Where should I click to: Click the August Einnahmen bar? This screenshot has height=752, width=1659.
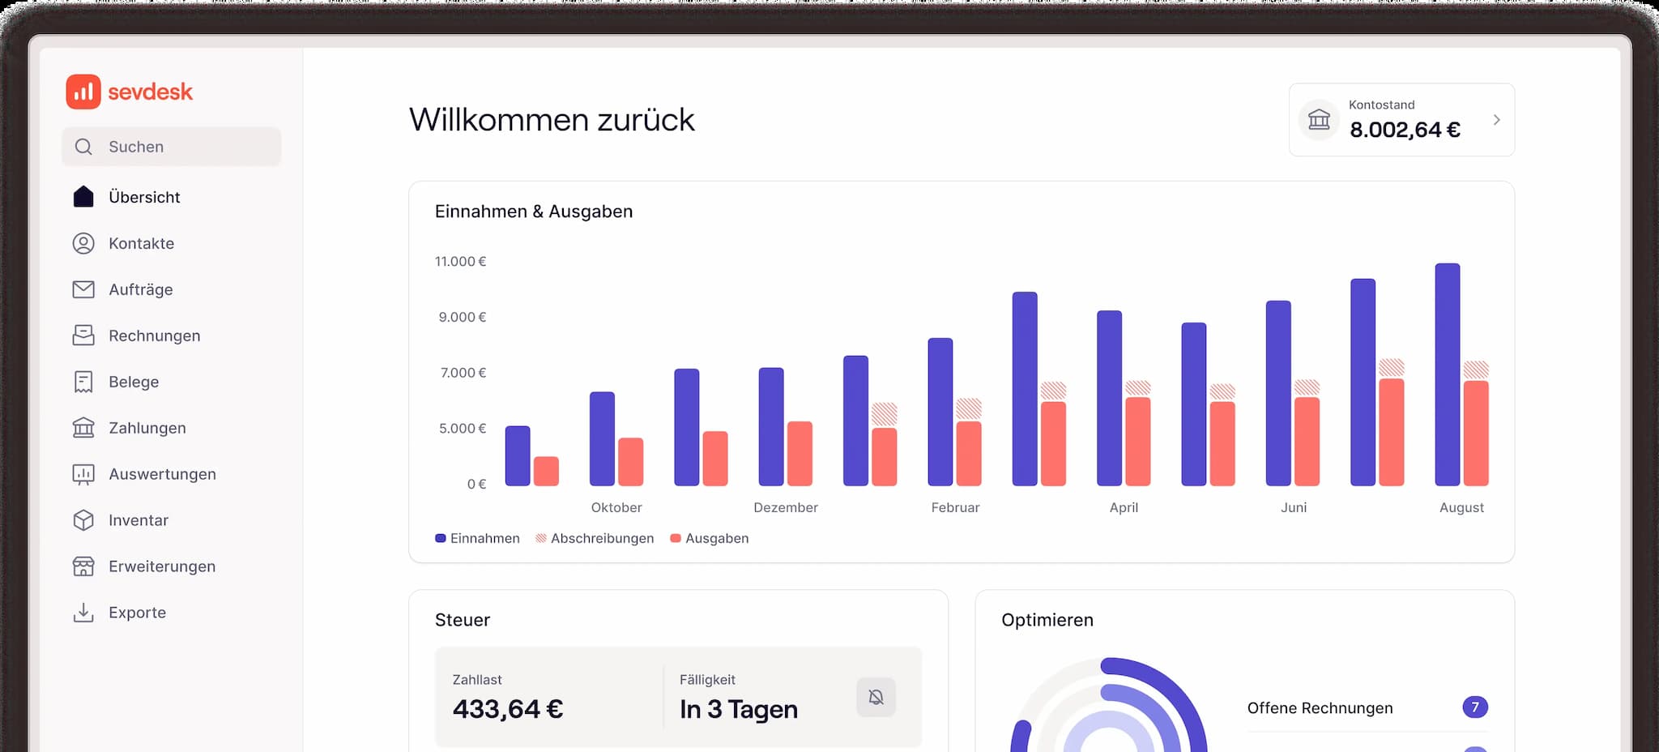(x=1448, y=374)
